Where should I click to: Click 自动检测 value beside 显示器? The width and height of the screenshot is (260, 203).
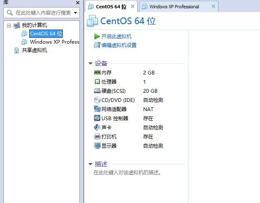coord(153,146)
